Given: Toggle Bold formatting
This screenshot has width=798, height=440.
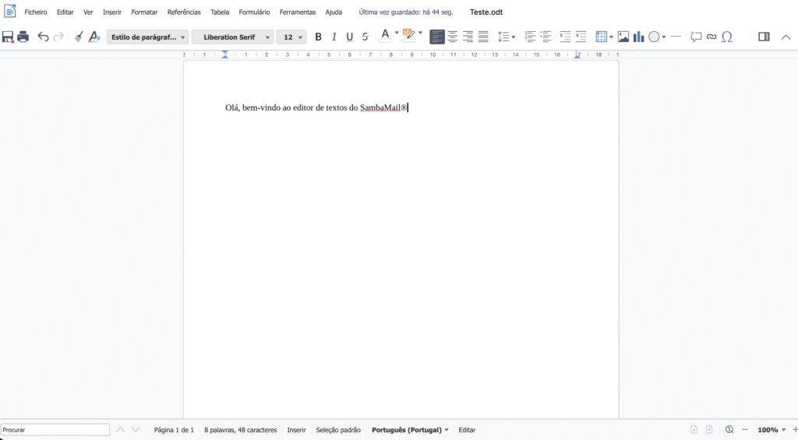Looking at the screenshot, I should [318, 37].
